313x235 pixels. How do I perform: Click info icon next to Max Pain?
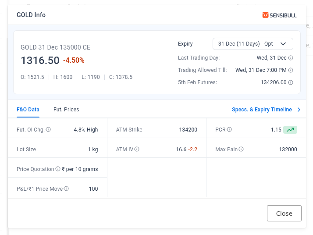click(241, 150)
